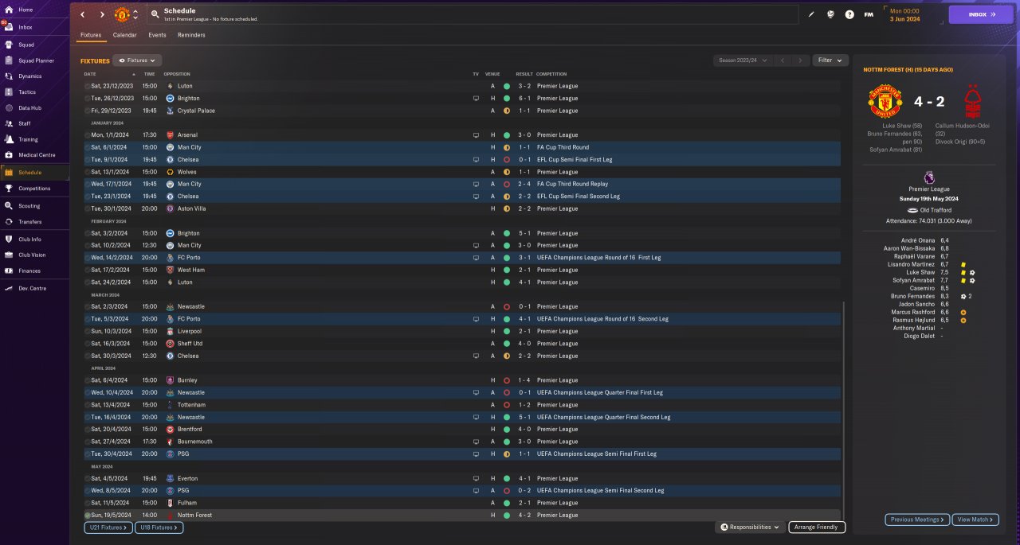Viewport: 1020px width, 545px height.
Task: Click the date Mon 3 Jun 2024
Action: (904, 14)
